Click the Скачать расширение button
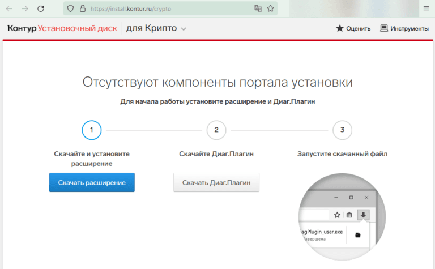 (x=92, y=182)
